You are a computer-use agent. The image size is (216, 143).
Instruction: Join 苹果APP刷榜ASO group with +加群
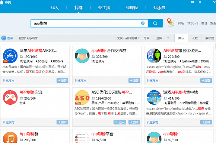coord(63,81)
